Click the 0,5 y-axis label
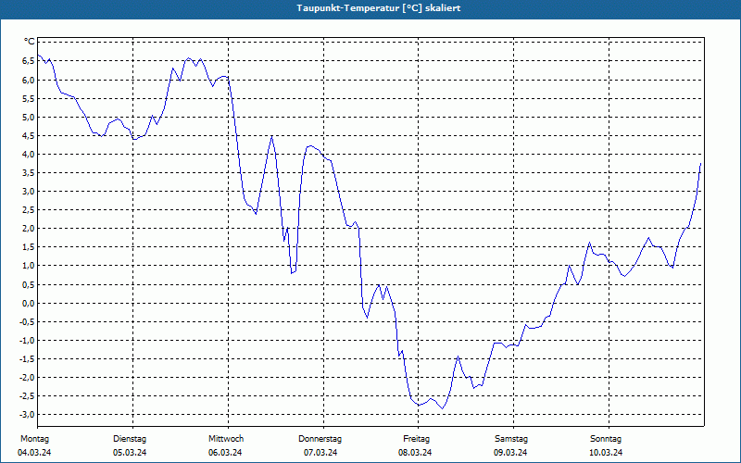This screenshot has height=463, width=741. [29, 284]
